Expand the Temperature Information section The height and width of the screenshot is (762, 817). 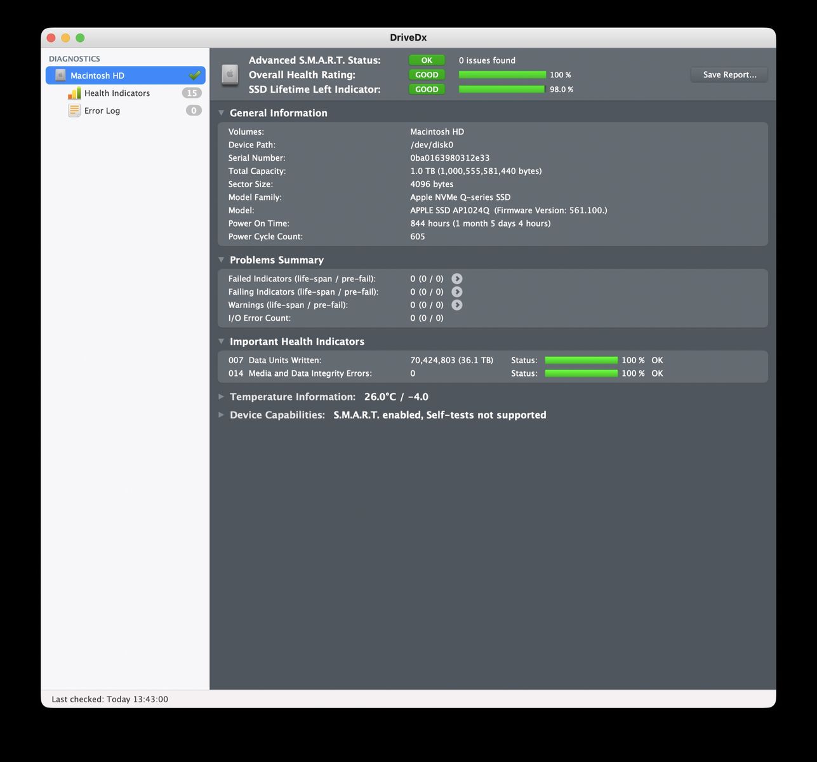click(x=222, y=397)
